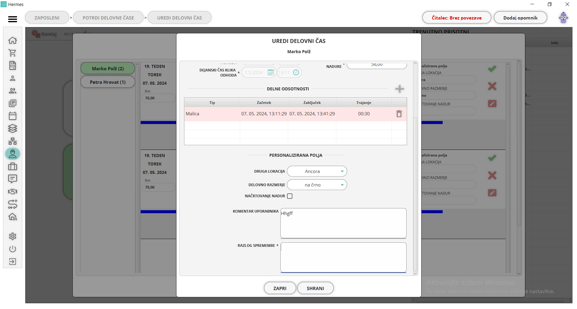Click the power icon in sidebar
577x309 pixels.
pyautogui.click(x=13, y=249)
